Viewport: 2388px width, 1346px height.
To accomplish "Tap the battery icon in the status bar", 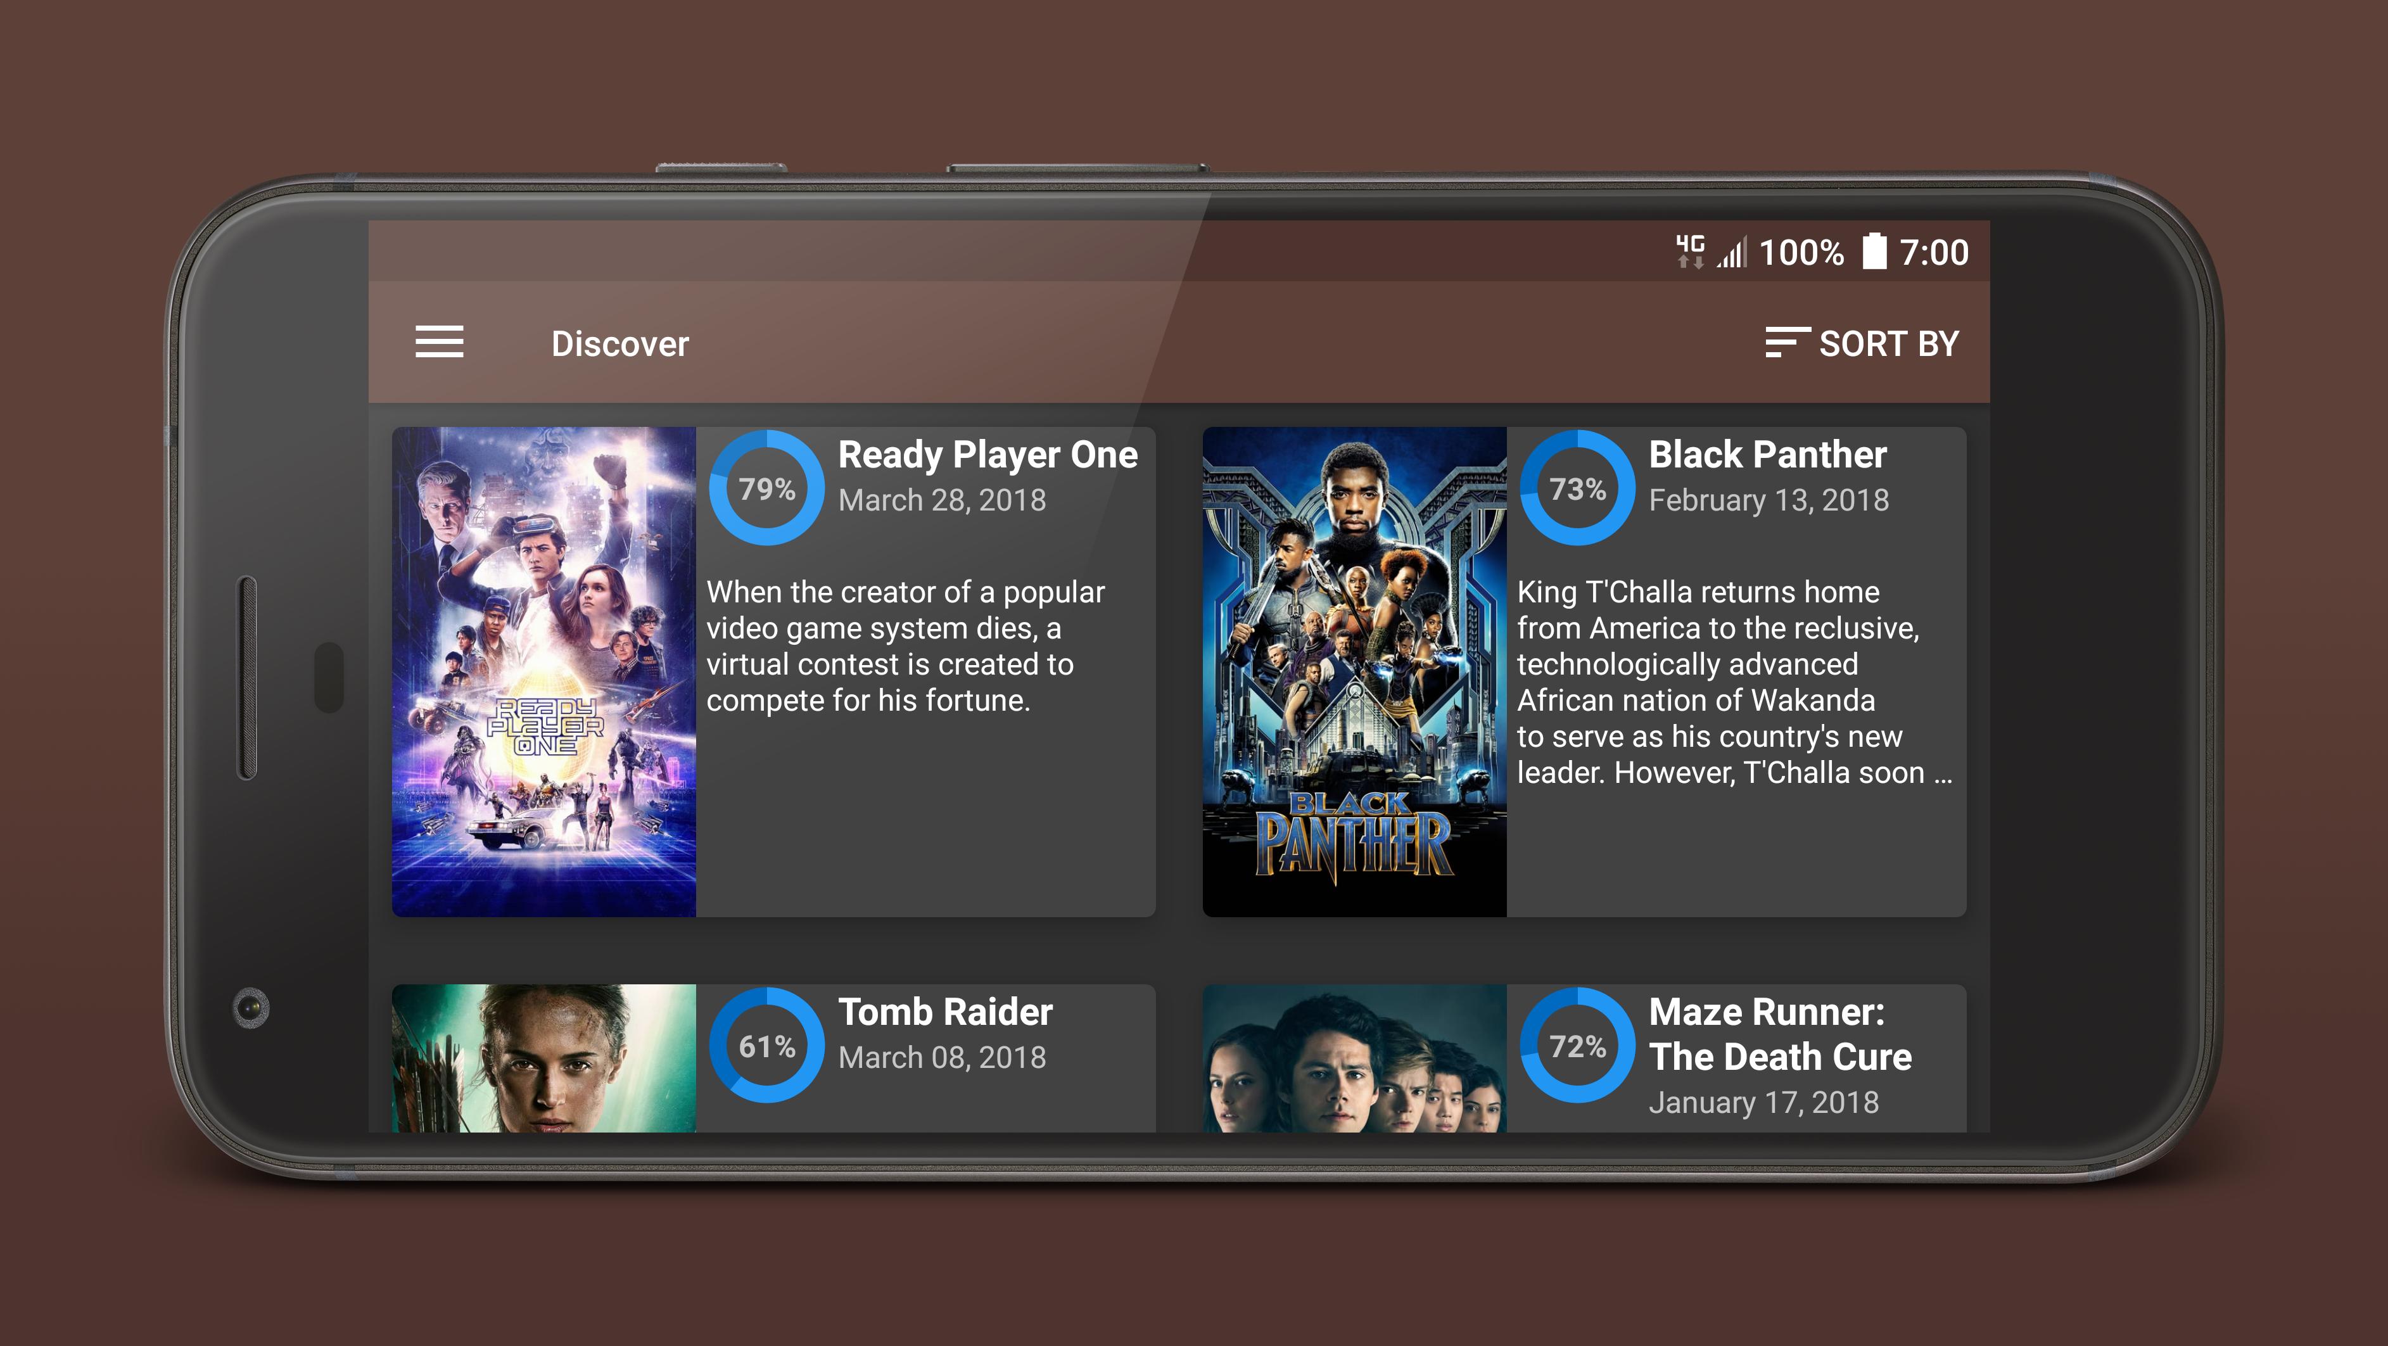I will [1874, 251].
